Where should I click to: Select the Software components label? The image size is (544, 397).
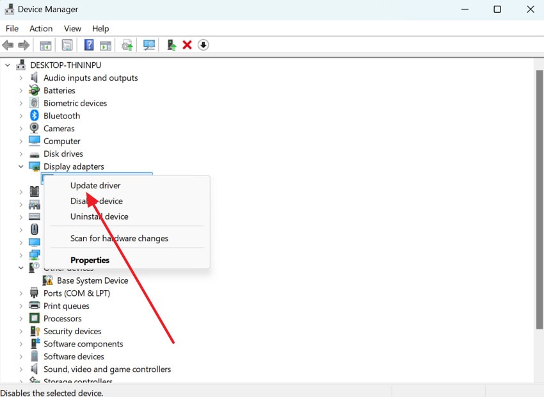point(83,344)
